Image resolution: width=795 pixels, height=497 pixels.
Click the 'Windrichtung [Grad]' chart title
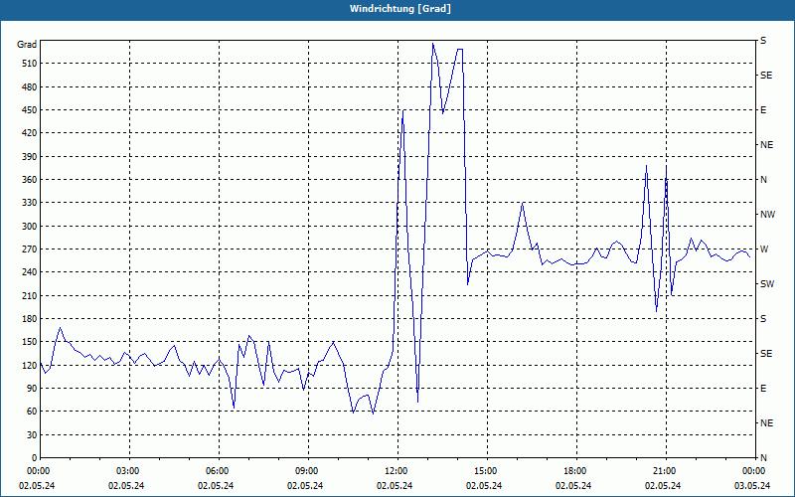(400, 9)
